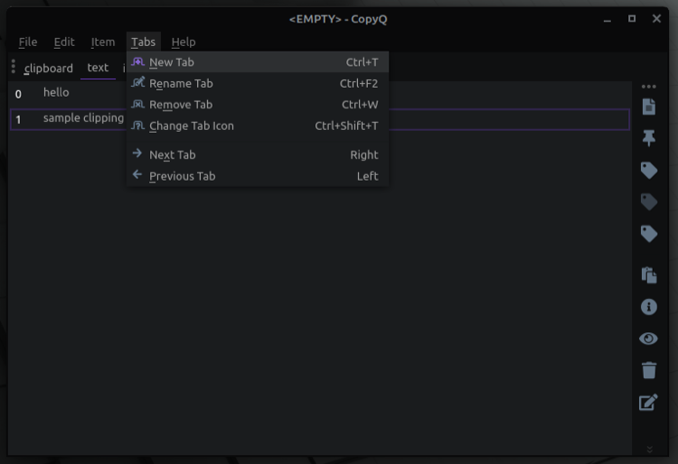Click the pin icon in the right toolbar

pyautogui.click(x=648, y=138)
